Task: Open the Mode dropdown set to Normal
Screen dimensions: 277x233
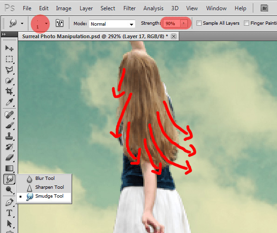Action: (112, 24)
